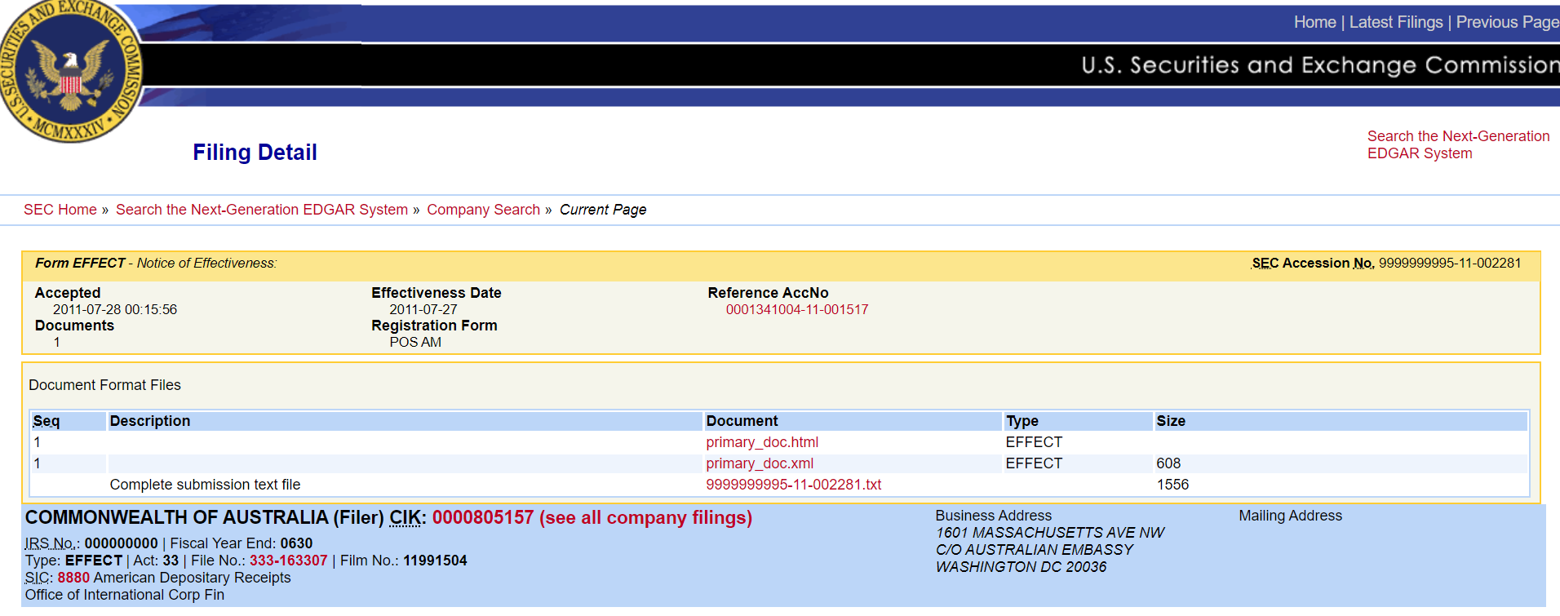Viewport: 1560px width, 616px height.
Task: Select size value 608
Action: click(x=1168, y=463)
